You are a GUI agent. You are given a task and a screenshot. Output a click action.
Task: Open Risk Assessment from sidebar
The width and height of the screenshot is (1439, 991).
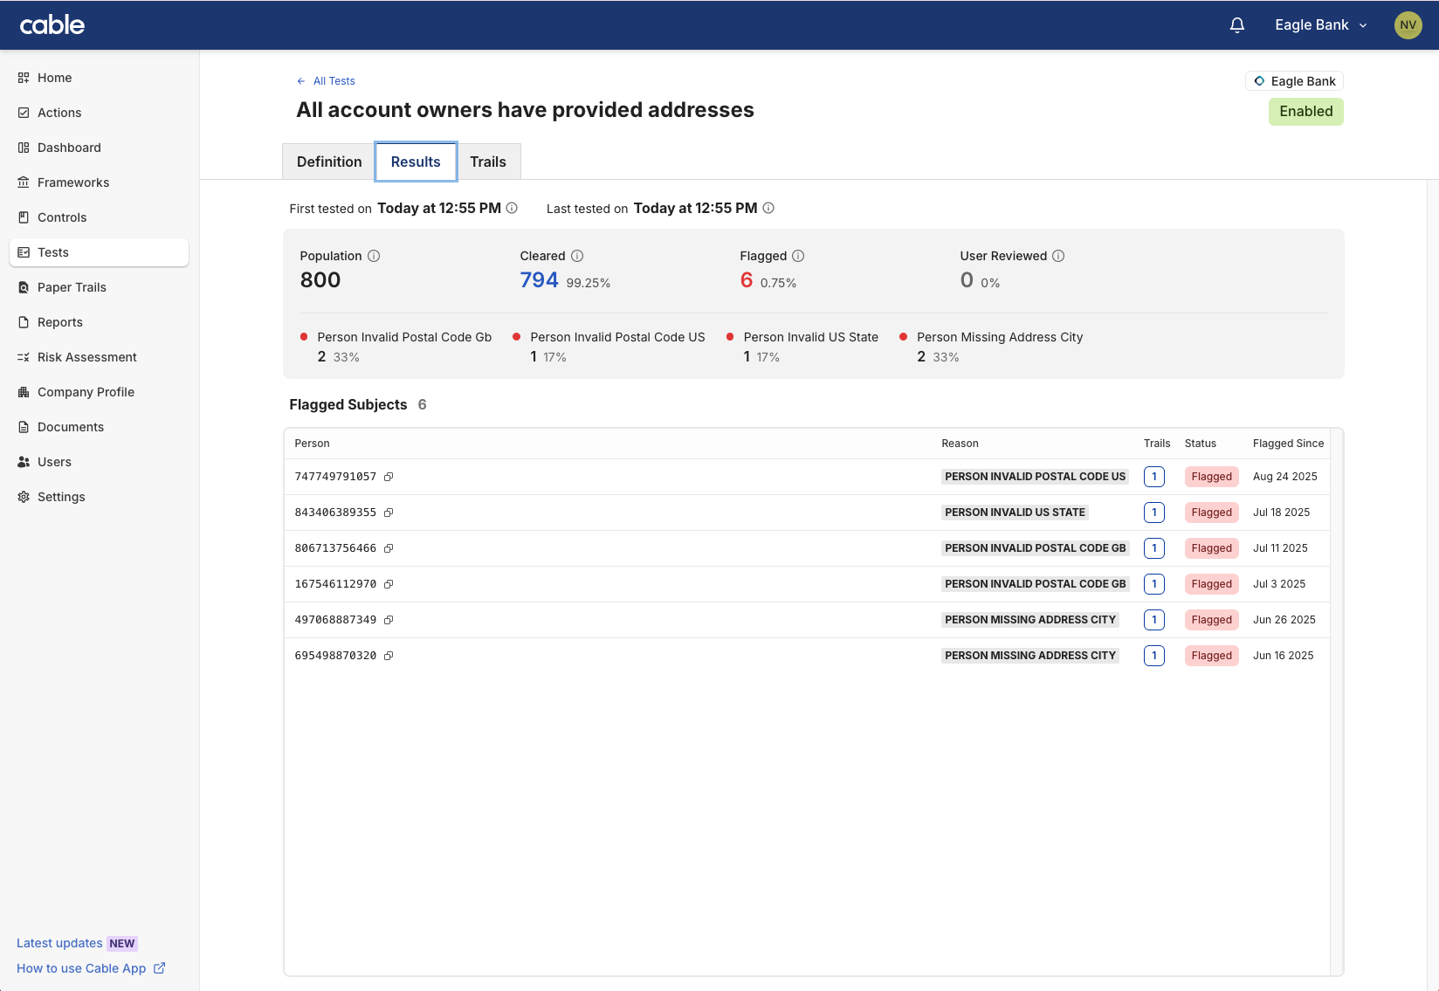(86, 357)
